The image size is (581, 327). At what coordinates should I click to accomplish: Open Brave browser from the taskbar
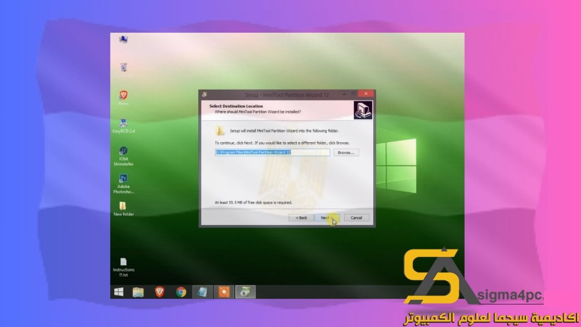pyautogui.click(x=160, y=292)
